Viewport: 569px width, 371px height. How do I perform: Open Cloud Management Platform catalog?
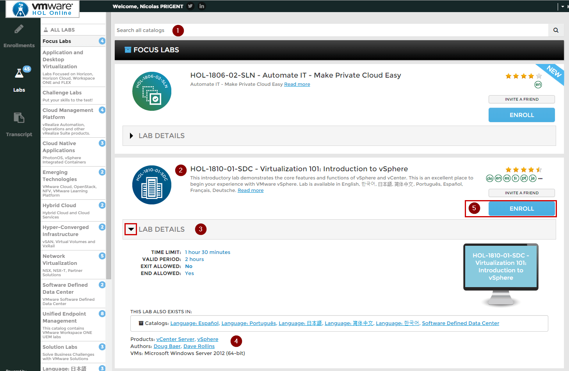click(x=73, y=121)
